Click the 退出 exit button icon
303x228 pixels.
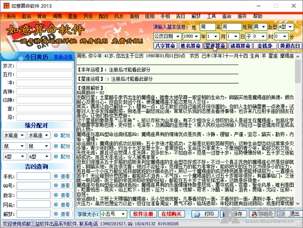[282, 214]
